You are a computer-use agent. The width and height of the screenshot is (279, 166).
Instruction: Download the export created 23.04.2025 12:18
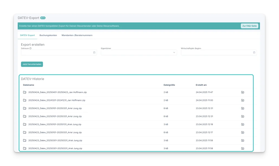point(242,124)
